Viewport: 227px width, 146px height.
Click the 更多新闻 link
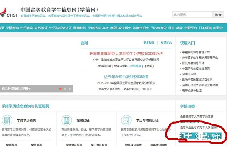pyautogui.click(x=149, y=43)
